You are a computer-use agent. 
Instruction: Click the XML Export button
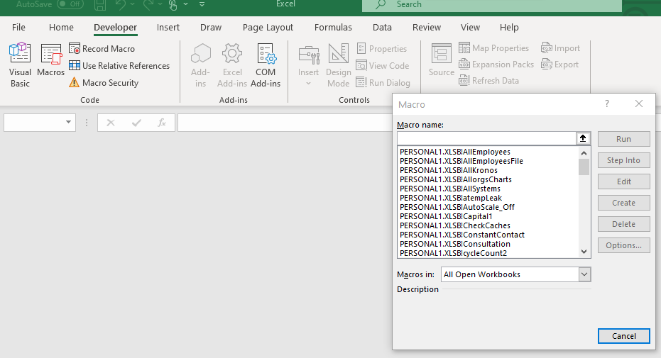click(559, 65)
